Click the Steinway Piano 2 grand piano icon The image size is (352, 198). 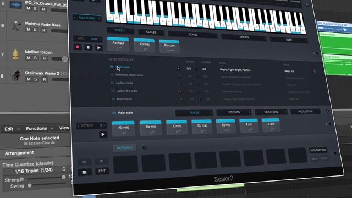[16, 76]
